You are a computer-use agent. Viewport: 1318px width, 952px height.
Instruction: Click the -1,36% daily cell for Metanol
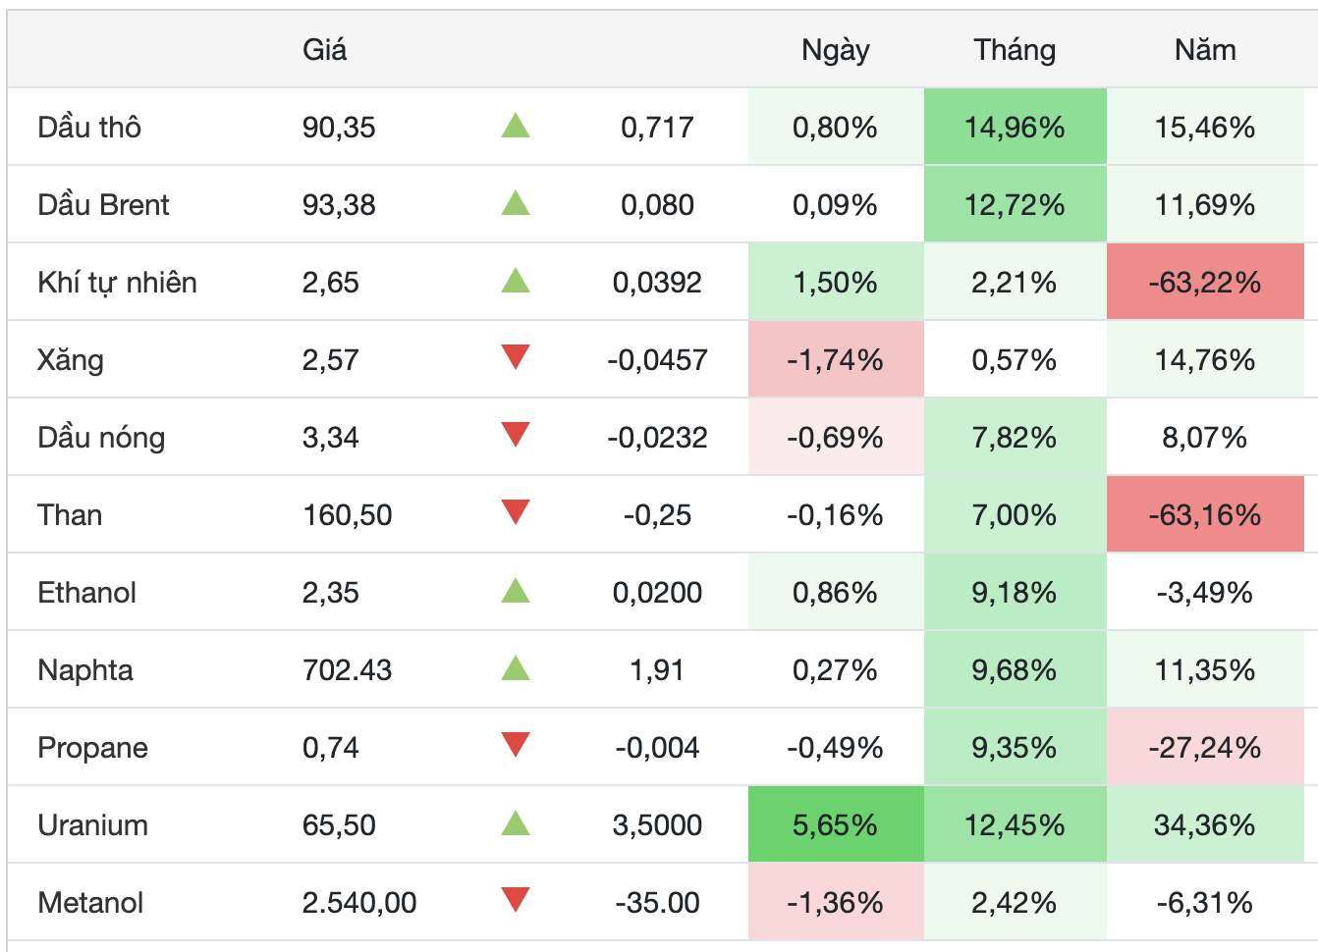tap(836, 902)
